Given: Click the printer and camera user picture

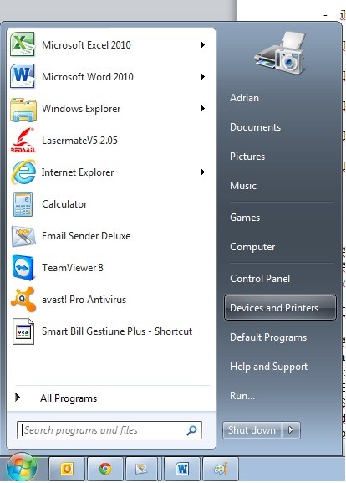Looking at the screenshot, I should [280, 53].
